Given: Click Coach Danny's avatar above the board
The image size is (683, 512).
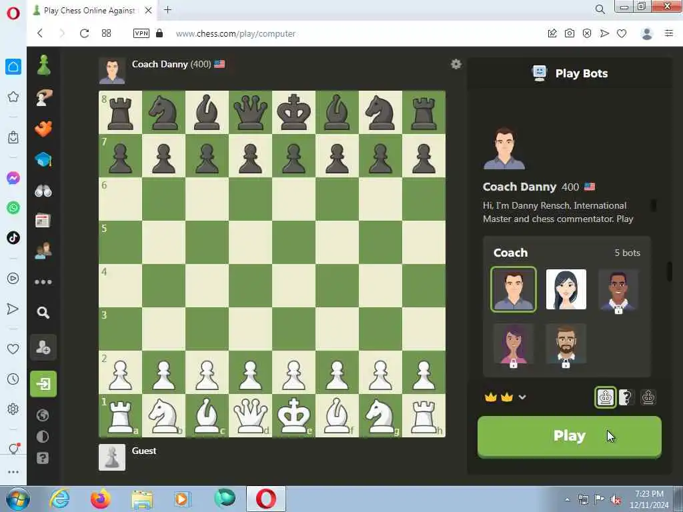Looking at the screenshot, I should 112,71.
